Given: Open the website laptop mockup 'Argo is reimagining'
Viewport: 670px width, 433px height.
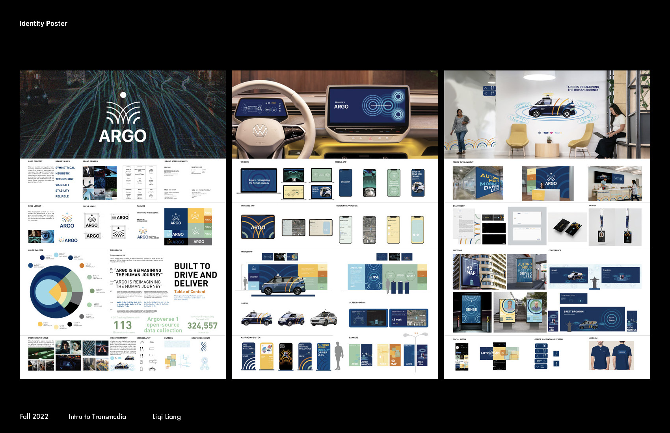Looking at the screenshot, I should [259, 181].
